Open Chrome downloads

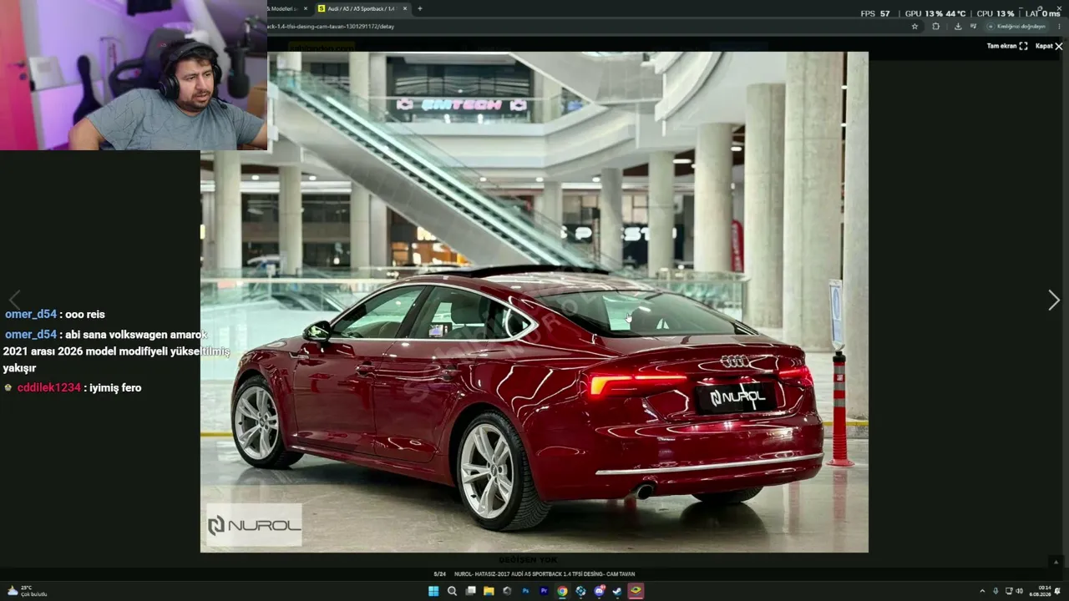pos(957,26)
